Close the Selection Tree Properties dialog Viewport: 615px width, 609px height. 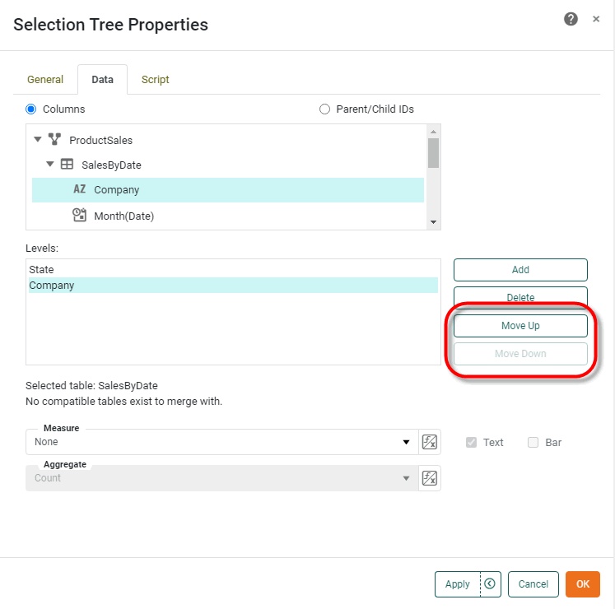coord(596,19)
